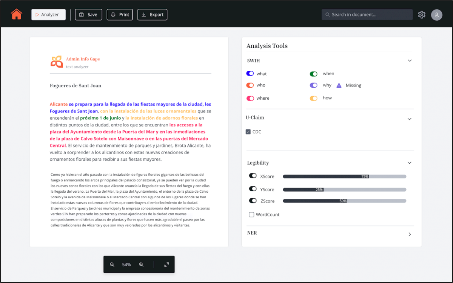
Task: Click the Admin Info Gaps logo
Action: (x=57, y=62)
